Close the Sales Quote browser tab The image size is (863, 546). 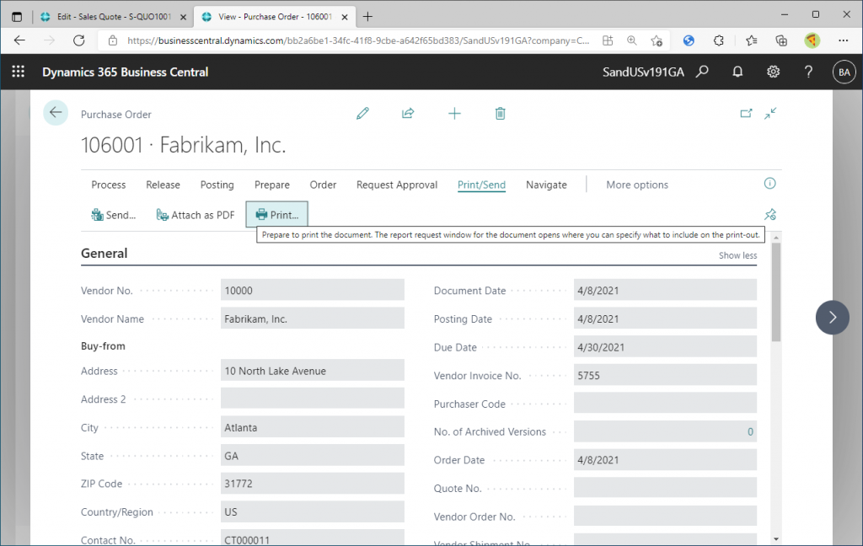click(x=183, y=17)
